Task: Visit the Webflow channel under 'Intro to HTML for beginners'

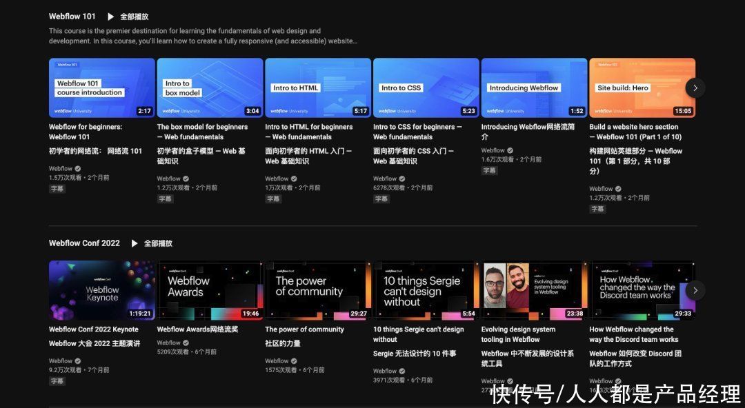Action: pos(277,178)
